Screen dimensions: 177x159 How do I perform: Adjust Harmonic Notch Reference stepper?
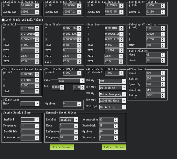(x=76, y=132)
